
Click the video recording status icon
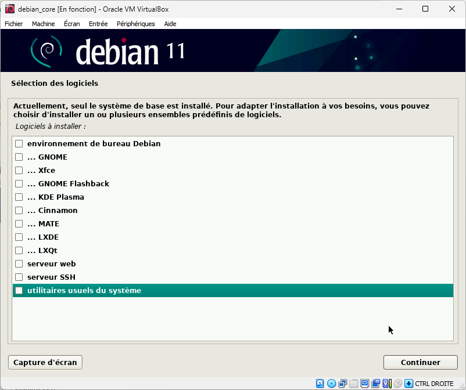tap(376, 384)
